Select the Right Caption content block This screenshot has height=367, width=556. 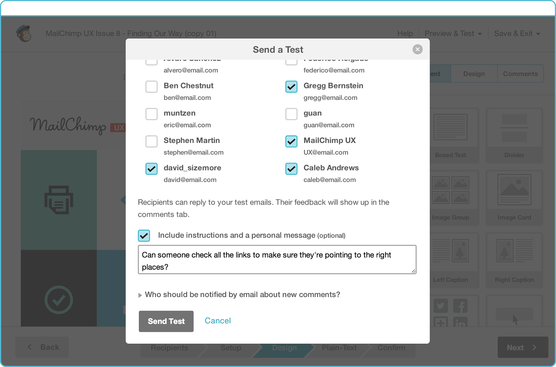pyautogui.click(x=514, y=260)
